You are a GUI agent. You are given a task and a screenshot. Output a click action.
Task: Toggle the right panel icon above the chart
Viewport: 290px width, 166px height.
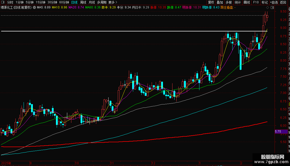[272, 8]
